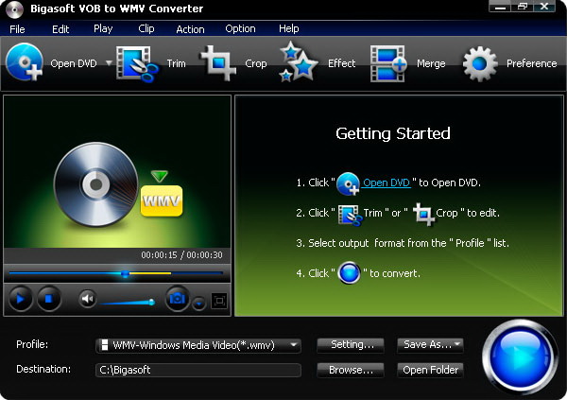Click the Preference label in toolbar
Image resolution: width=567 pixels, height=400 pixels.
pos(531,63)
